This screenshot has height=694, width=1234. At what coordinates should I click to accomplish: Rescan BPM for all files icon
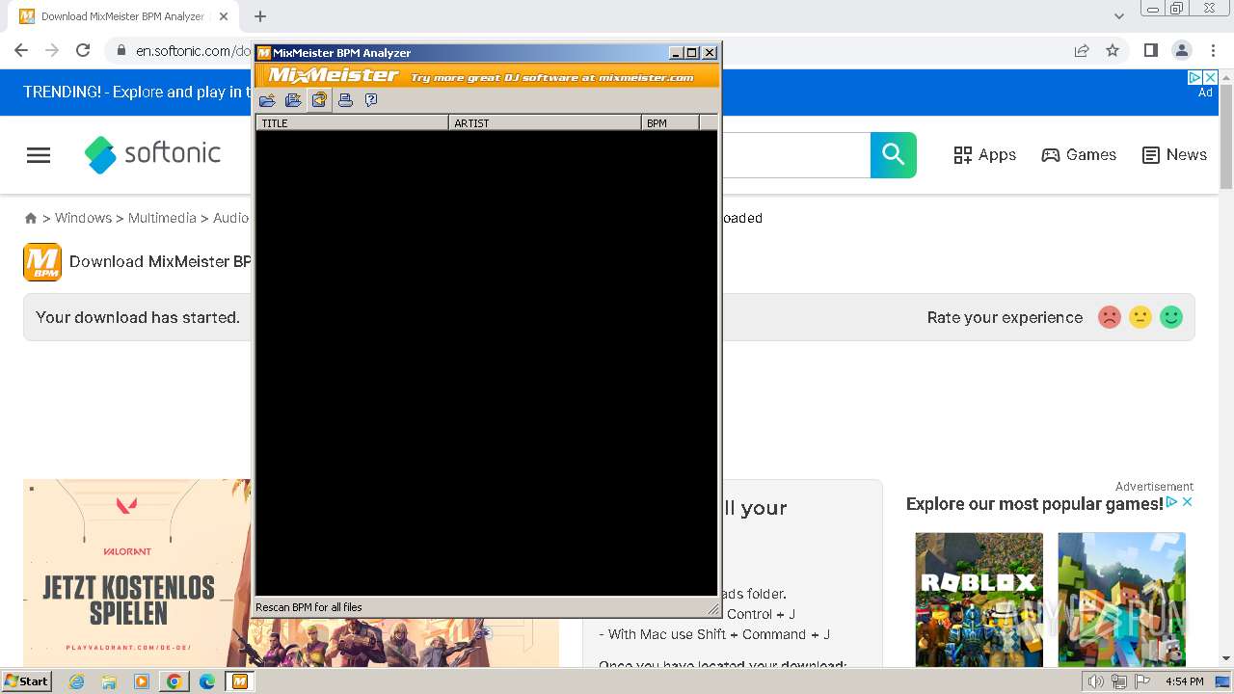(x=319, y=100)
